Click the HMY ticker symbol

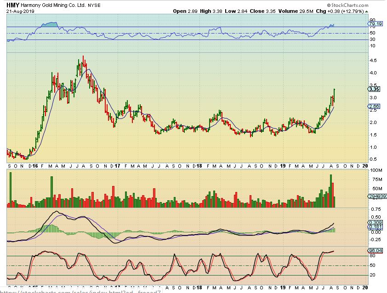[13, 5]
